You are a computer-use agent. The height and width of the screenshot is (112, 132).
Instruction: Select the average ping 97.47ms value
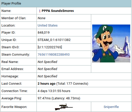point(44,98)
